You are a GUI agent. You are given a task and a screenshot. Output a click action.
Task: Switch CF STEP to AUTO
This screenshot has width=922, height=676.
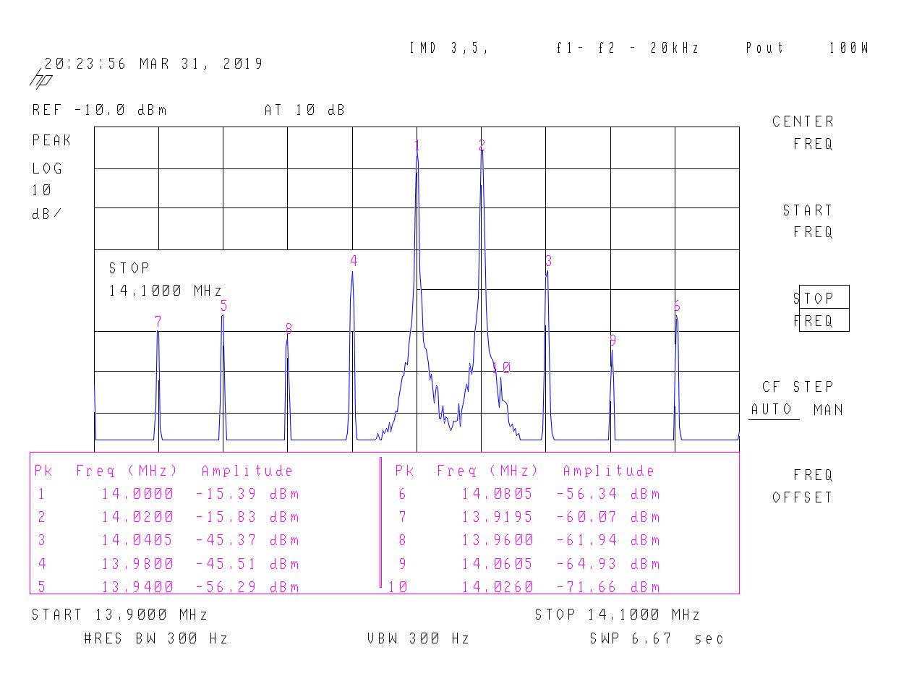tap(772, 410)
